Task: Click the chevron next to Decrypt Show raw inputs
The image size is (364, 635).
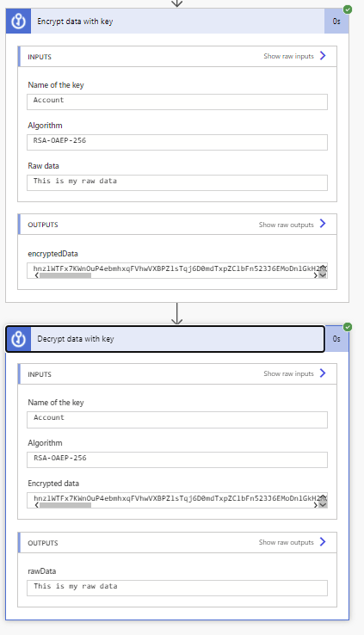Action: click(x=323, y=373)
